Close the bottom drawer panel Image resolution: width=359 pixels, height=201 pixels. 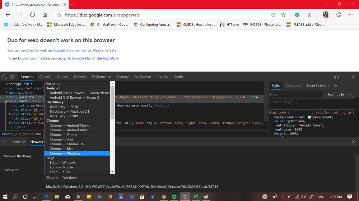353,142
